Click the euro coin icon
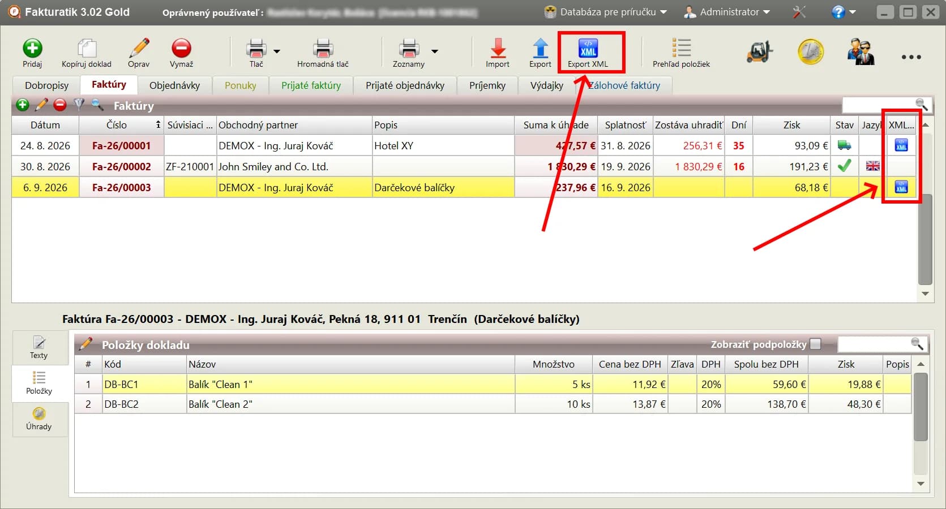 [x=811, y=52]
